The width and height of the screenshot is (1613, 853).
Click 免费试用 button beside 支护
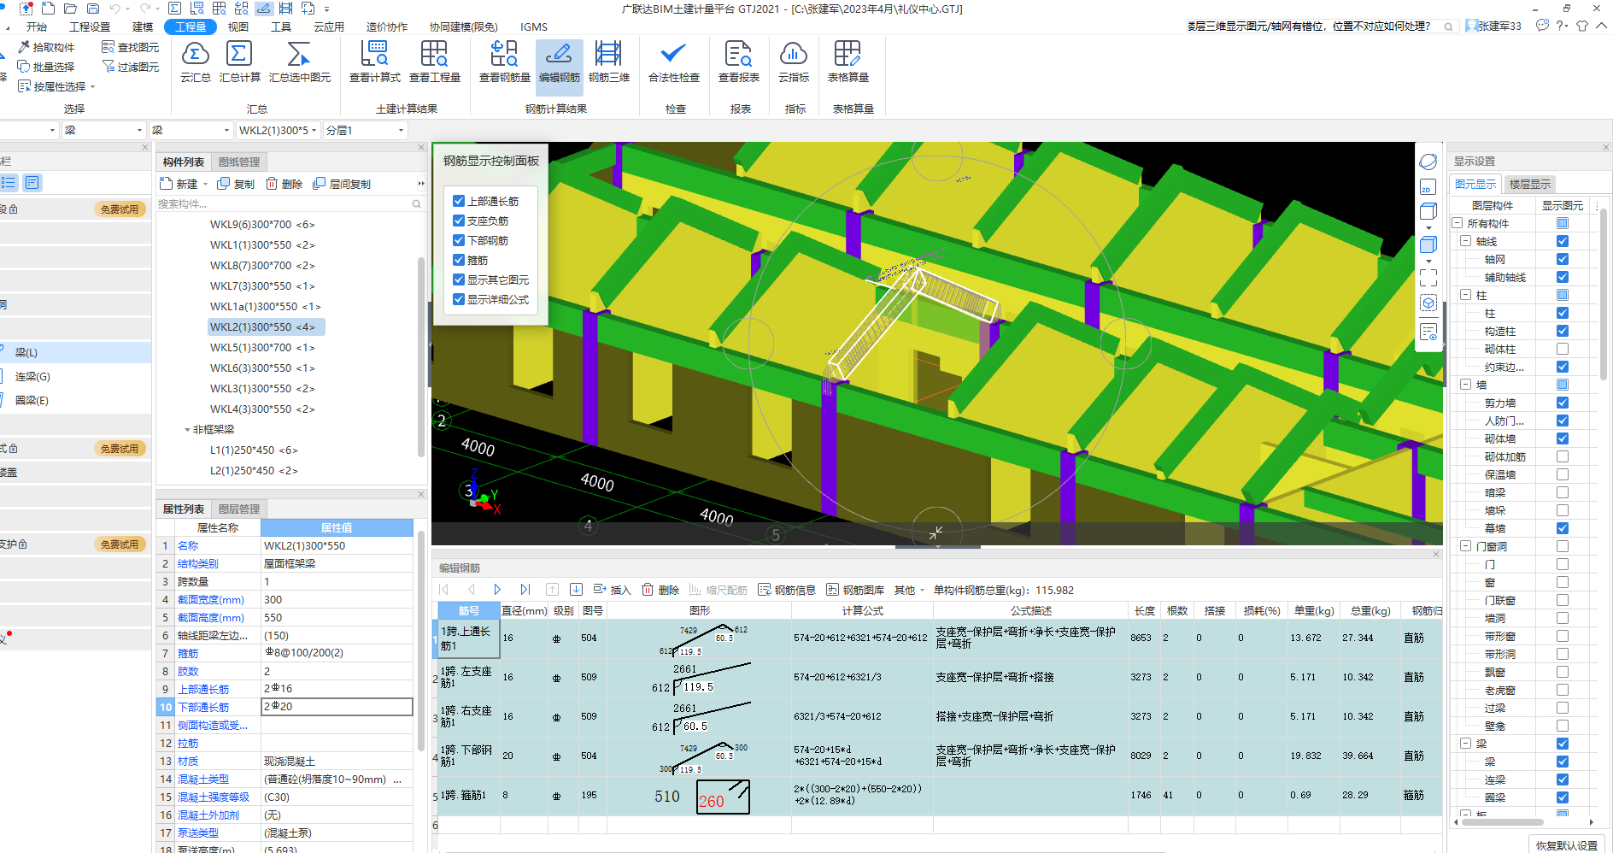[120, 544]
